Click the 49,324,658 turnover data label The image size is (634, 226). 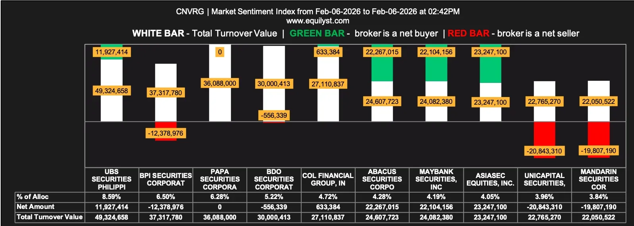tap(112, 91)
